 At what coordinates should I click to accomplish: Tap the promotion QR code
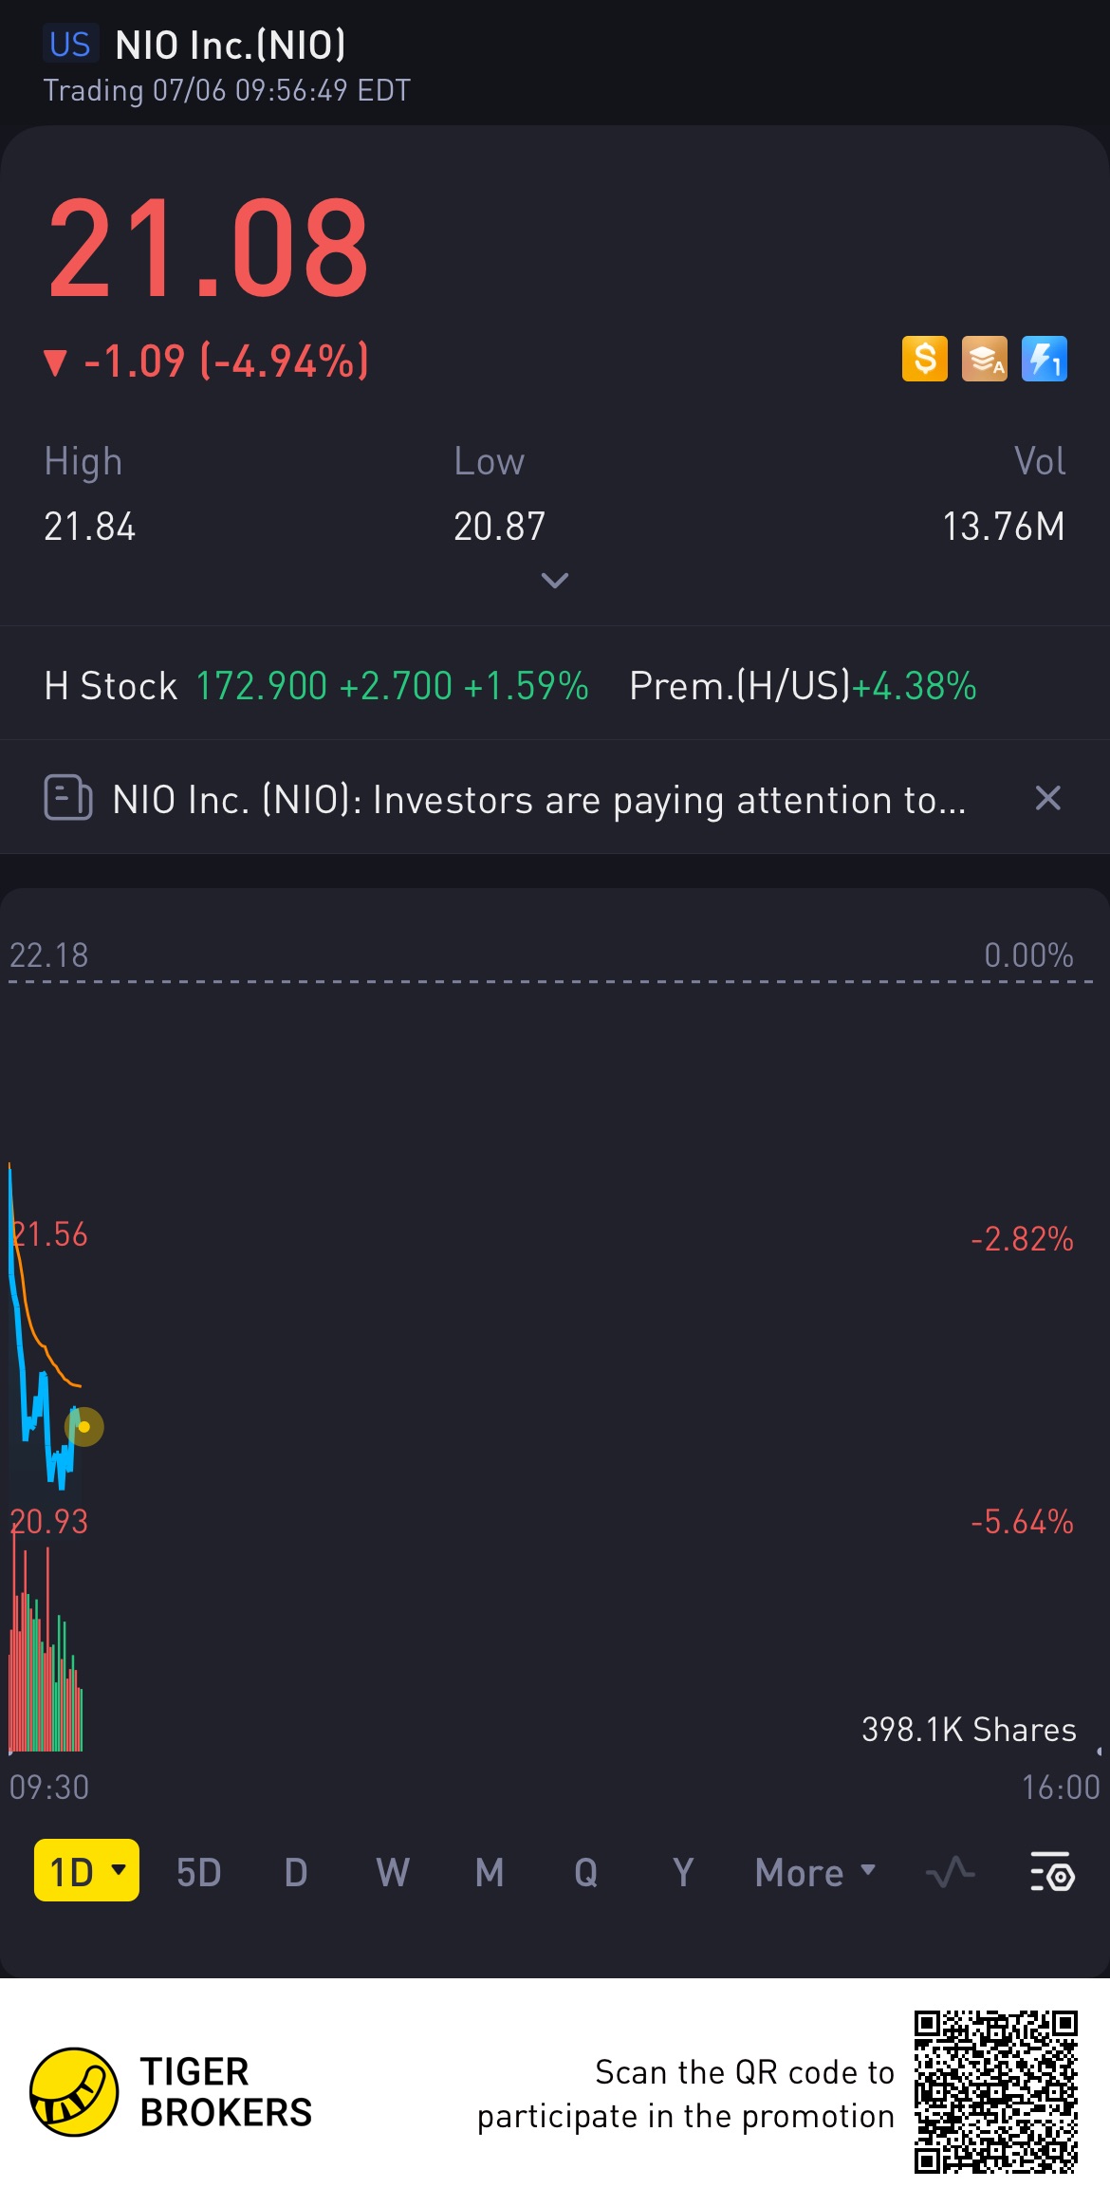[x=996, y=2091]
